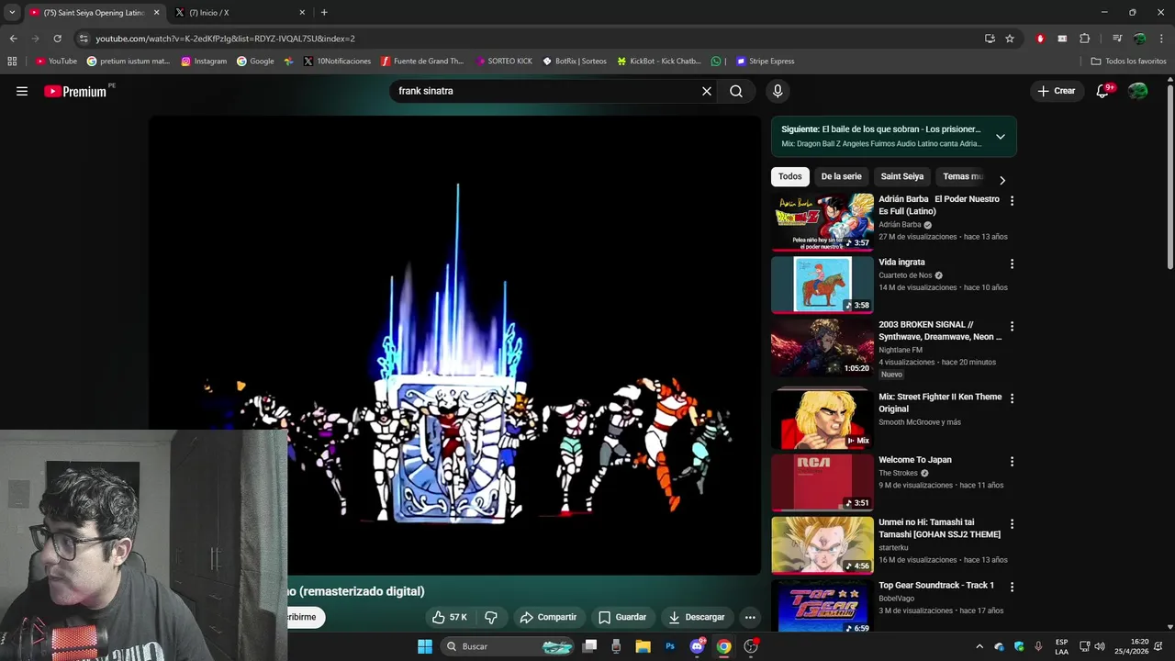Go back in Chrome history
Viewport: 1175px width, 661px height.
click(x=13, y=39)
